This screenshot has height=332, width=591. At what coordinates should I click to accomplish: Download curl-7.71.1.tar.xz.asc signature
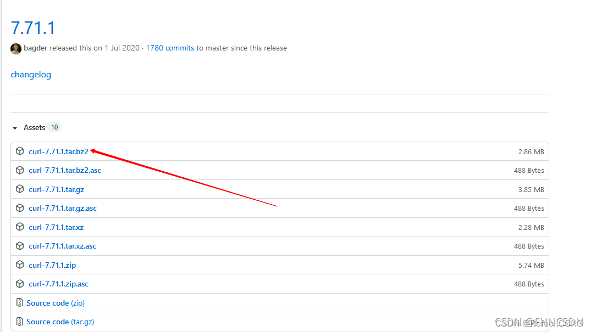coord(63,246)
